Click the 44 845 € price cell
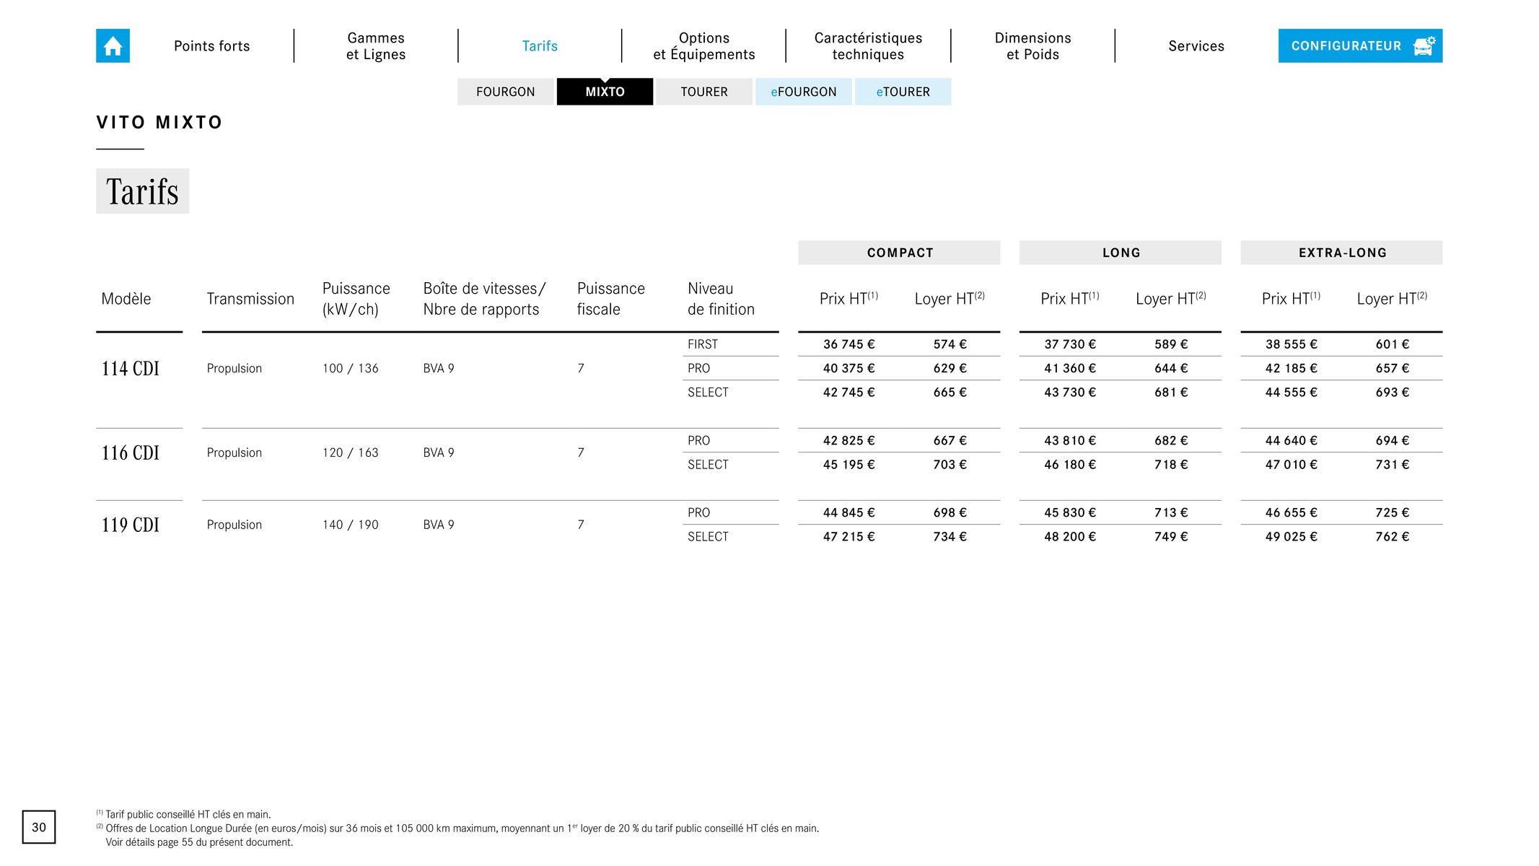Screen dimensions: 1539x866 (849, 512)
